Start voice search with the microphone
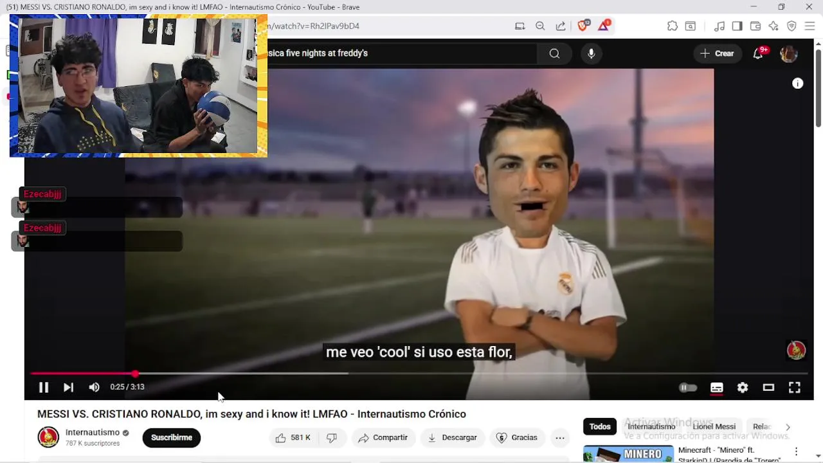 [x=591, y=53]
